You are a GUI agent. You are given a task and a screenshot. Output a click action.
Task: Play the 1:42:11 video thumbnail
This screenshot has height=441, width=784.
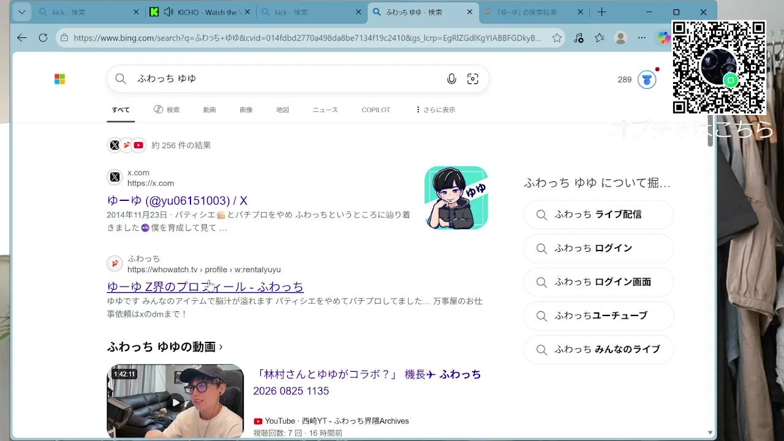(x=175, y=401)
